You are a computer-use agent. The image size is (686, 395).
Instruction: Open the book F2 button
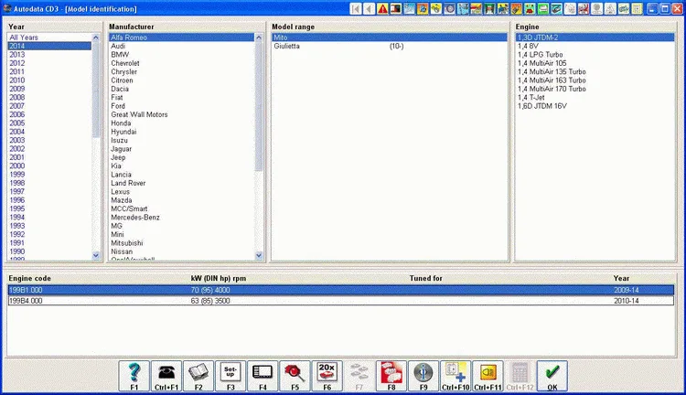coord(198,376)
